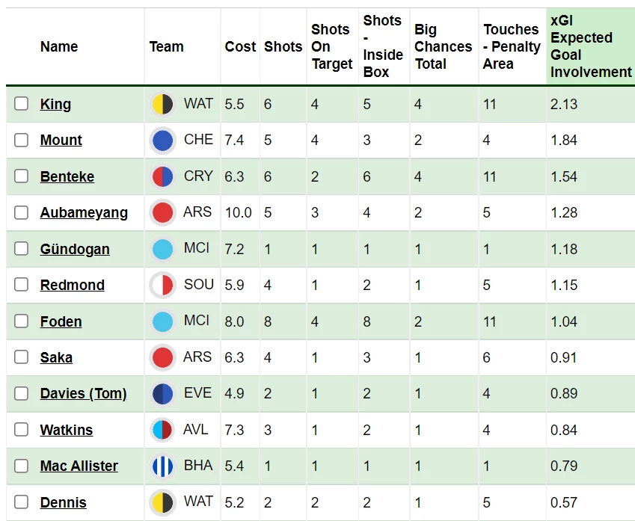Check the box beside Mac Allister
This screenshot has height=521, width=635.
click(21, 466)
